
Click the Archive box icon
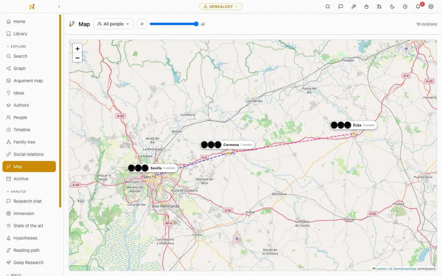click(x=9, y=179)
